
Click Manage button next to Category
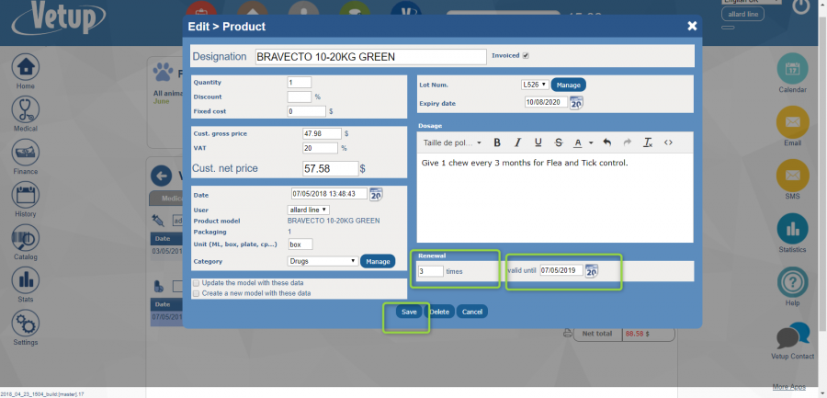click(x=378, y=261)
